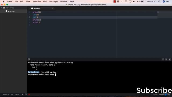Click the Python icon on errors.py tab
Image resolution: width=172 pixels, height=97 pixels.
tap(32, 8)
